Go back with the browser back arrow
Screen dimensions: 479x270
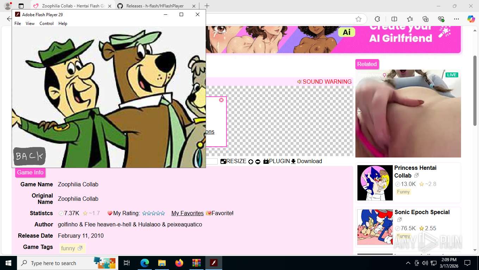coord(9,19)
